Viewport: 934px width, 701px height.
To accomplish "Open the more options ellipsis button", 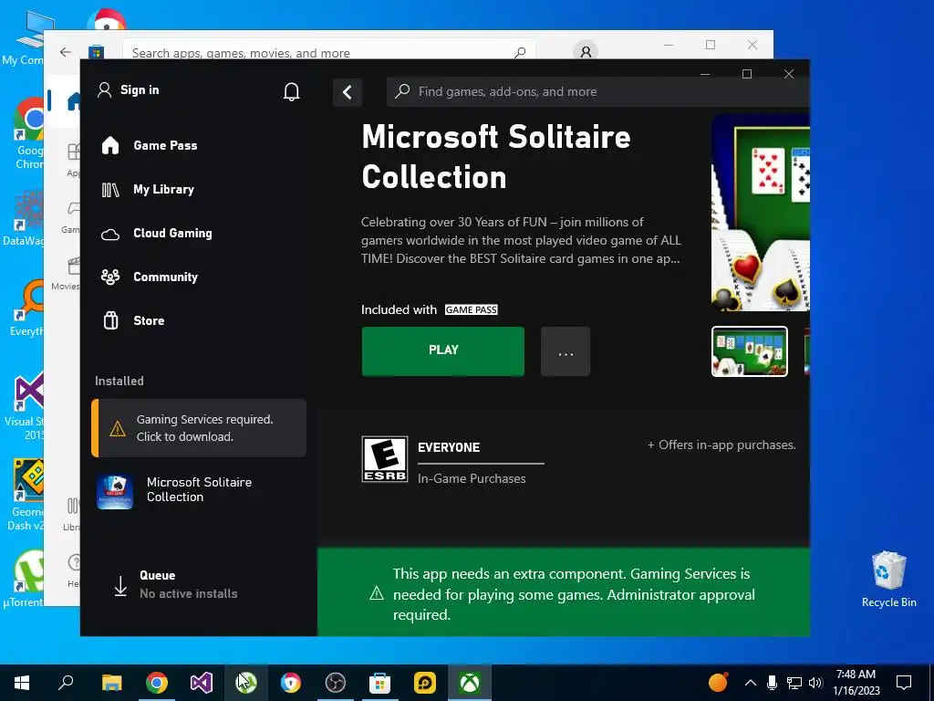I will pos(566,351).
